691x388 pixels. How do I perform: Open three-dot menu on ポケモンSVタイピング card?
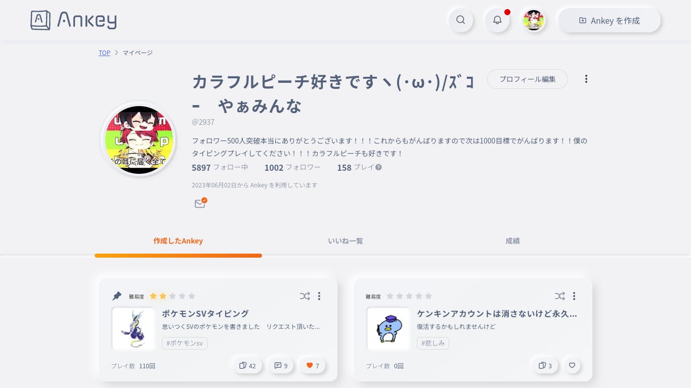pyautogui.click(x=319, y=296)
